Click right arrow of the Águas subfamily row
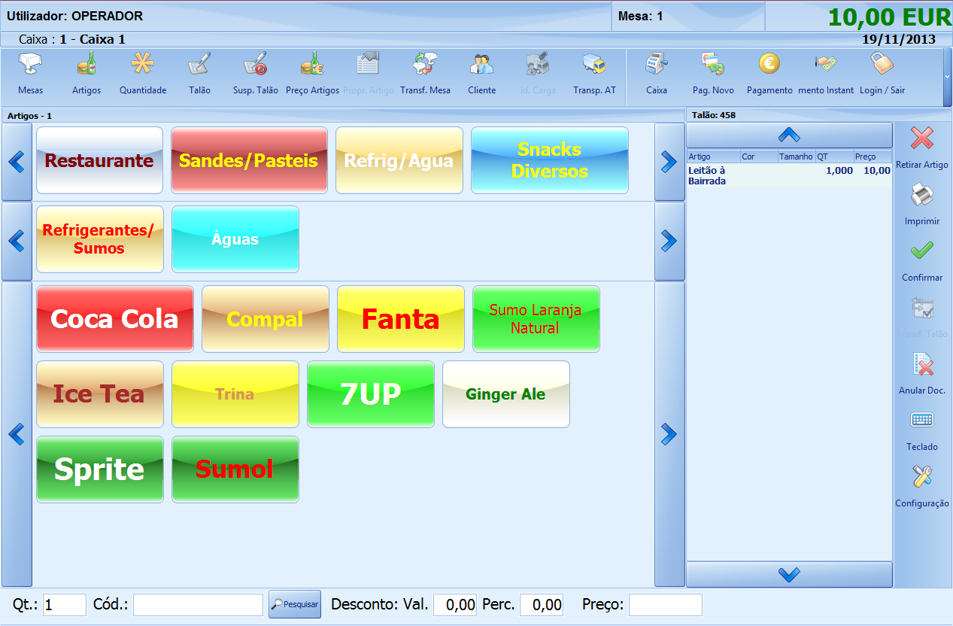 tap(669, 241)
